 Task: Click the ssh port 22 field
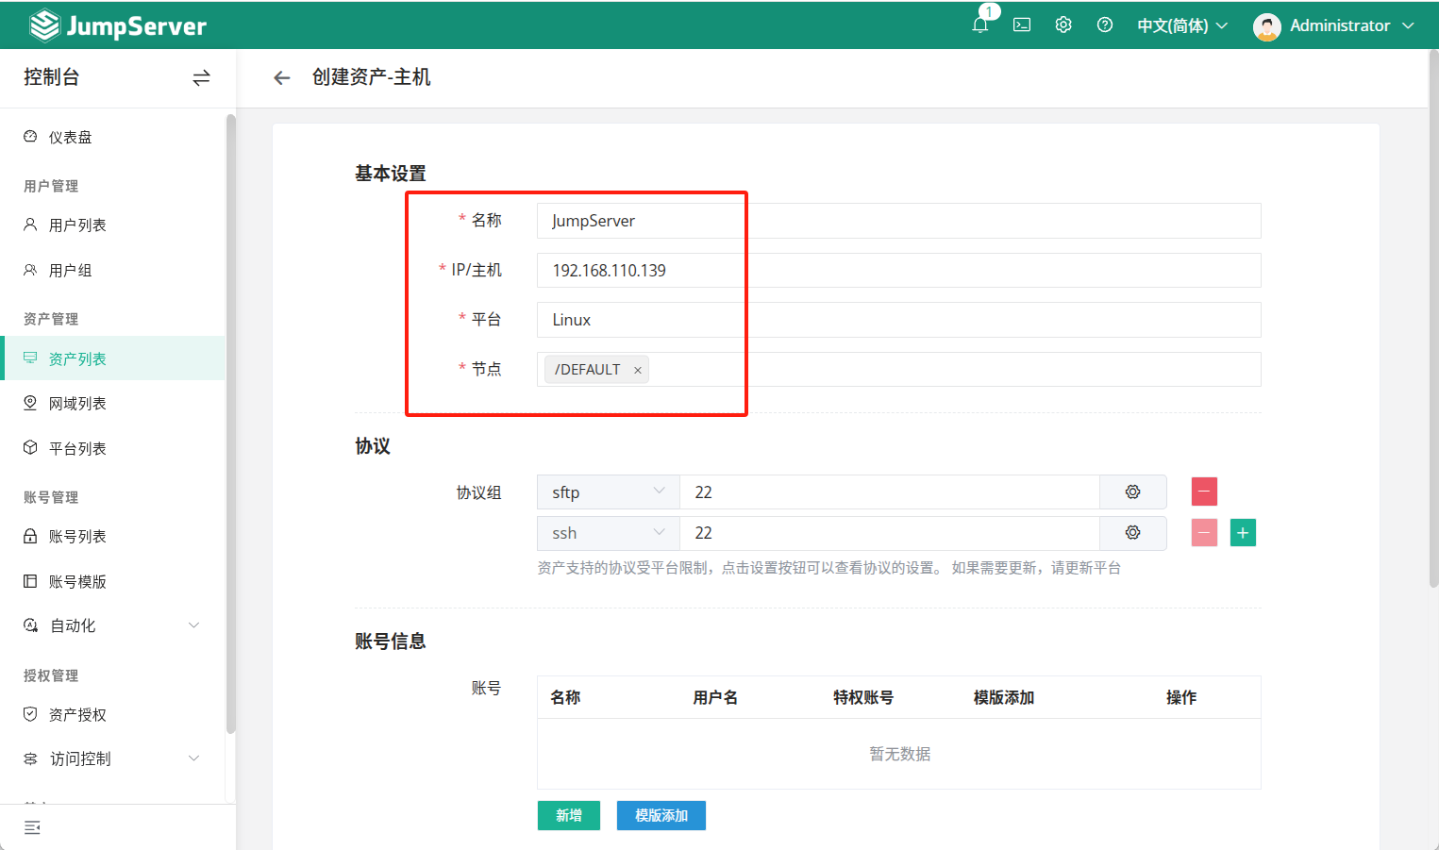click(x=890, y=533)
